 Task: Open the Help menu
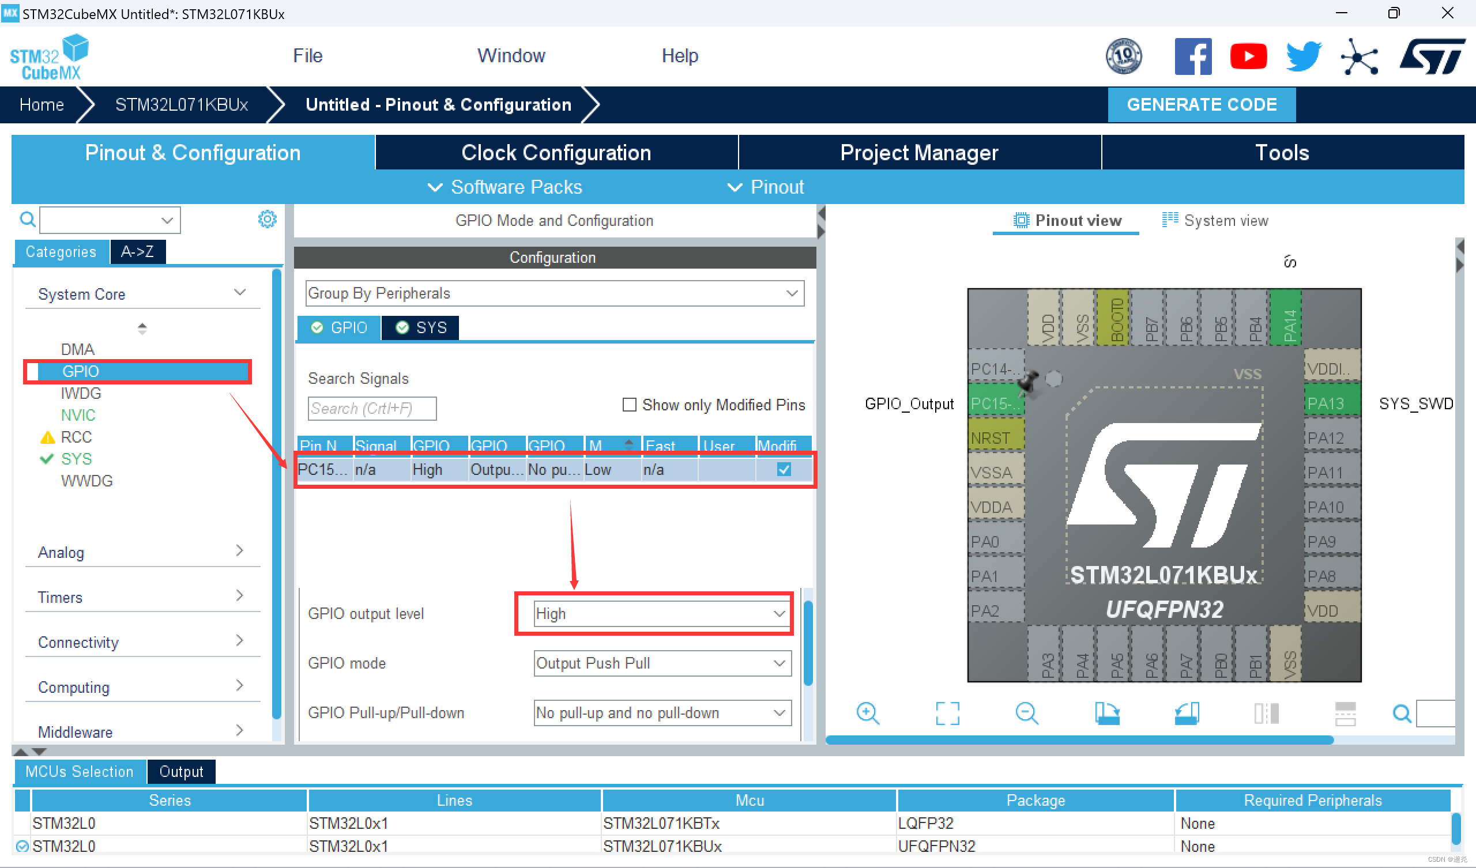pos(679,56)
